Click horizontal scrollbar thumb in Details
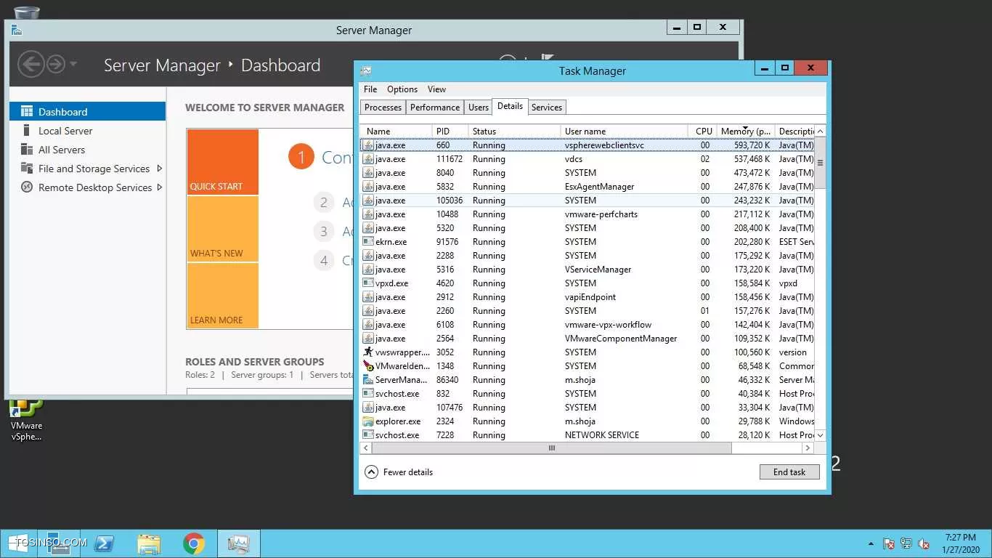Viewport: 992px width, 558px height. 553,448
